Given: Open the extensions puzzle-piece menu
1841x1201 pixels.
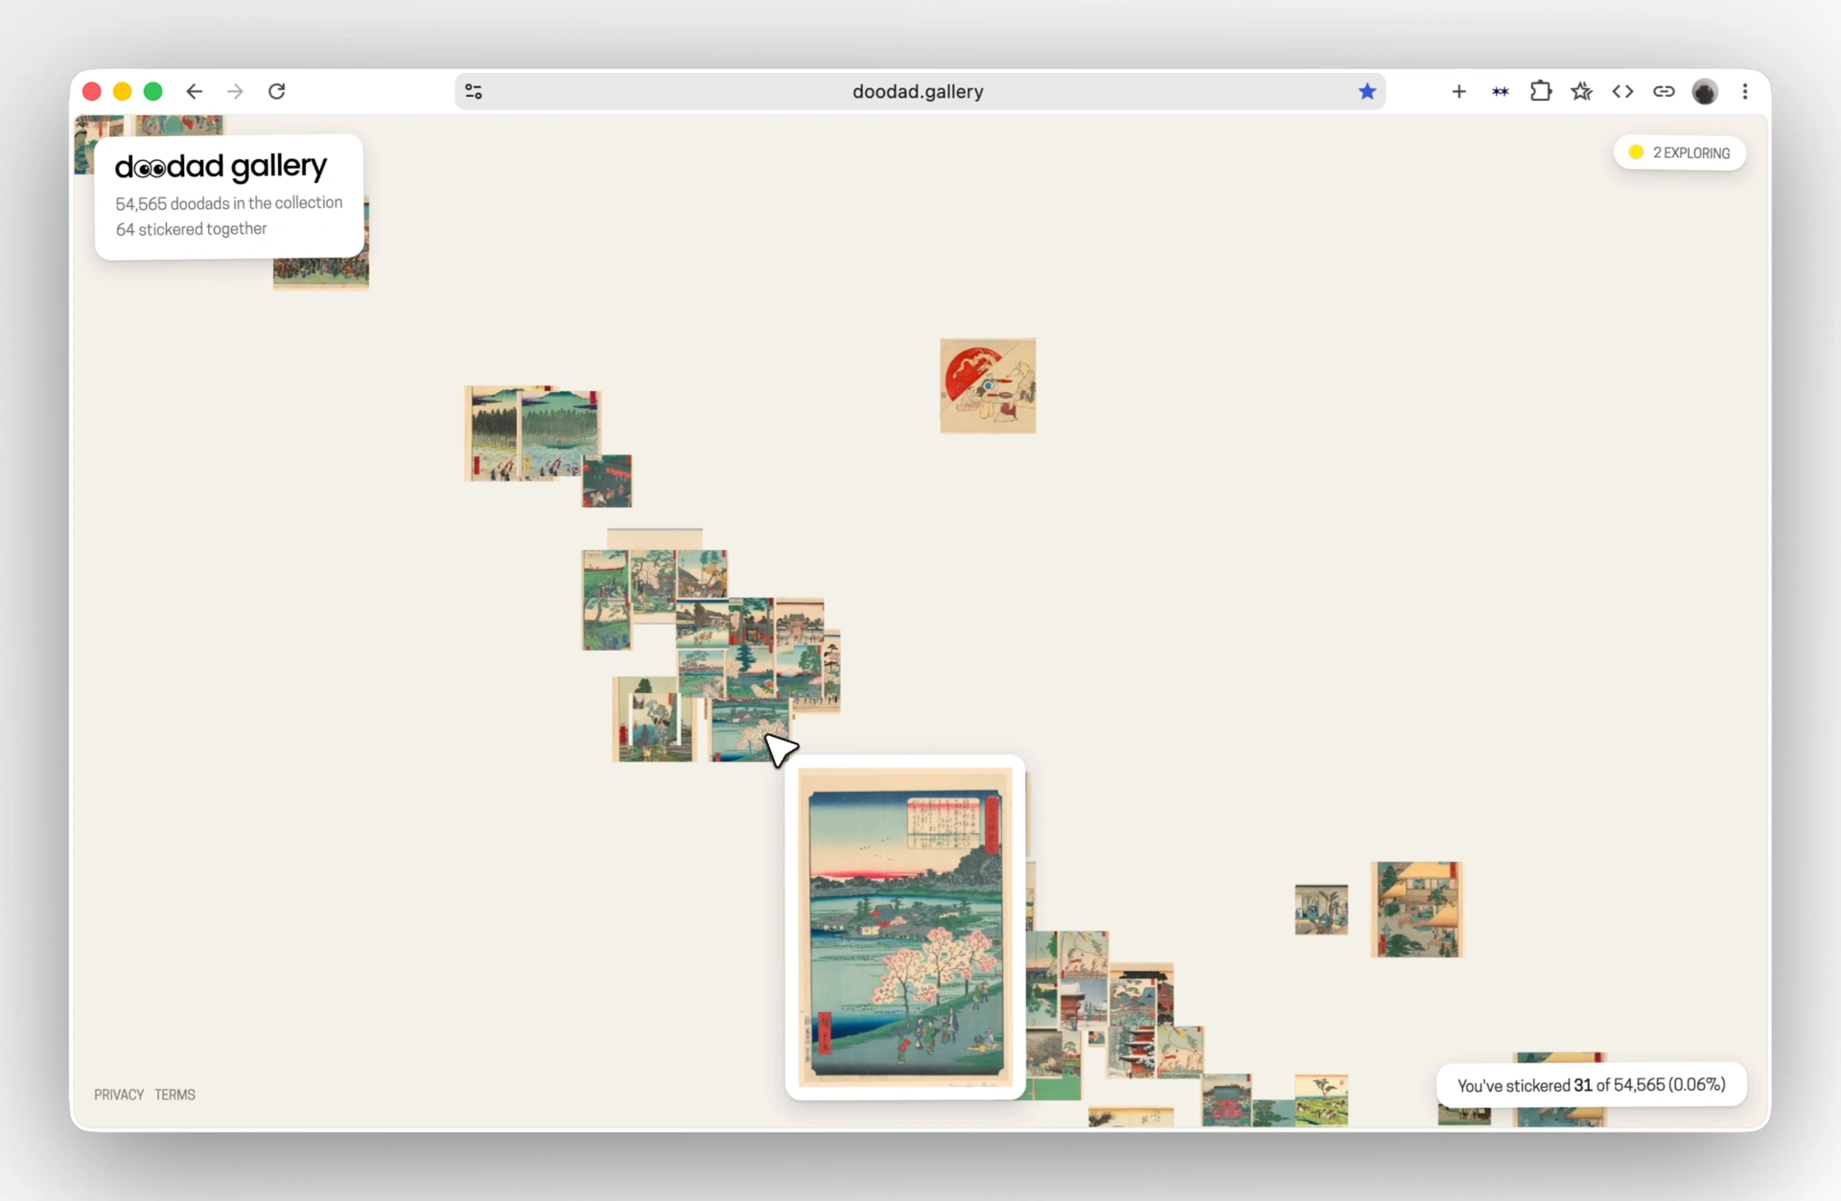Looking at the screenshot, I should [1541, 91].
